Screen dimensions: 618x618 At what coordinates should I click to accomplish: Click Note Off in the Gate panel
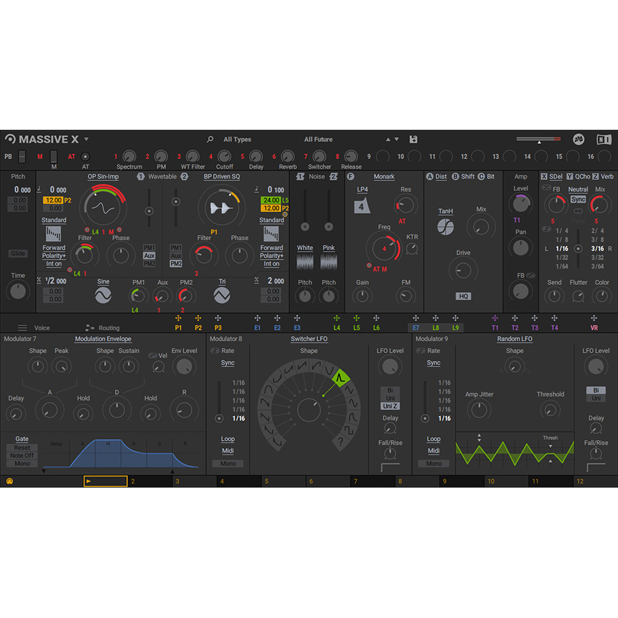point(22,454)
